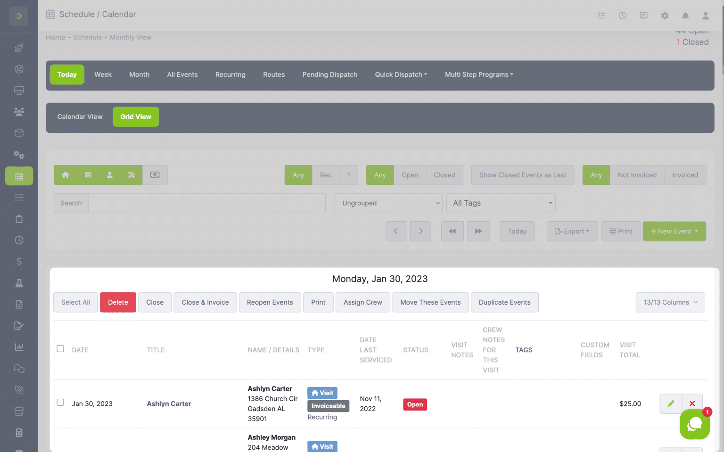Screen dimensions: 724x452
Task: Open the Schedule calendar icon in the sidebar
Action: coord(19,176)
